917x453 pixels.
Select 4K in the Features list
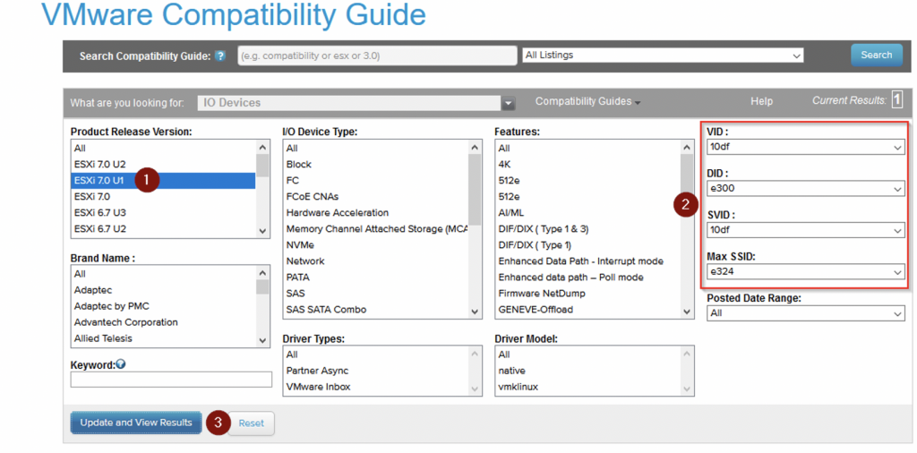[587, 165]
